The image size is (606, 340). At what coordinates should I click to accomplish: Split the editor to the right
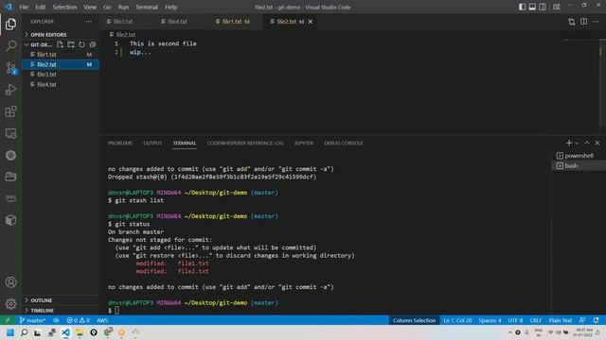click(x=583, y=22)
